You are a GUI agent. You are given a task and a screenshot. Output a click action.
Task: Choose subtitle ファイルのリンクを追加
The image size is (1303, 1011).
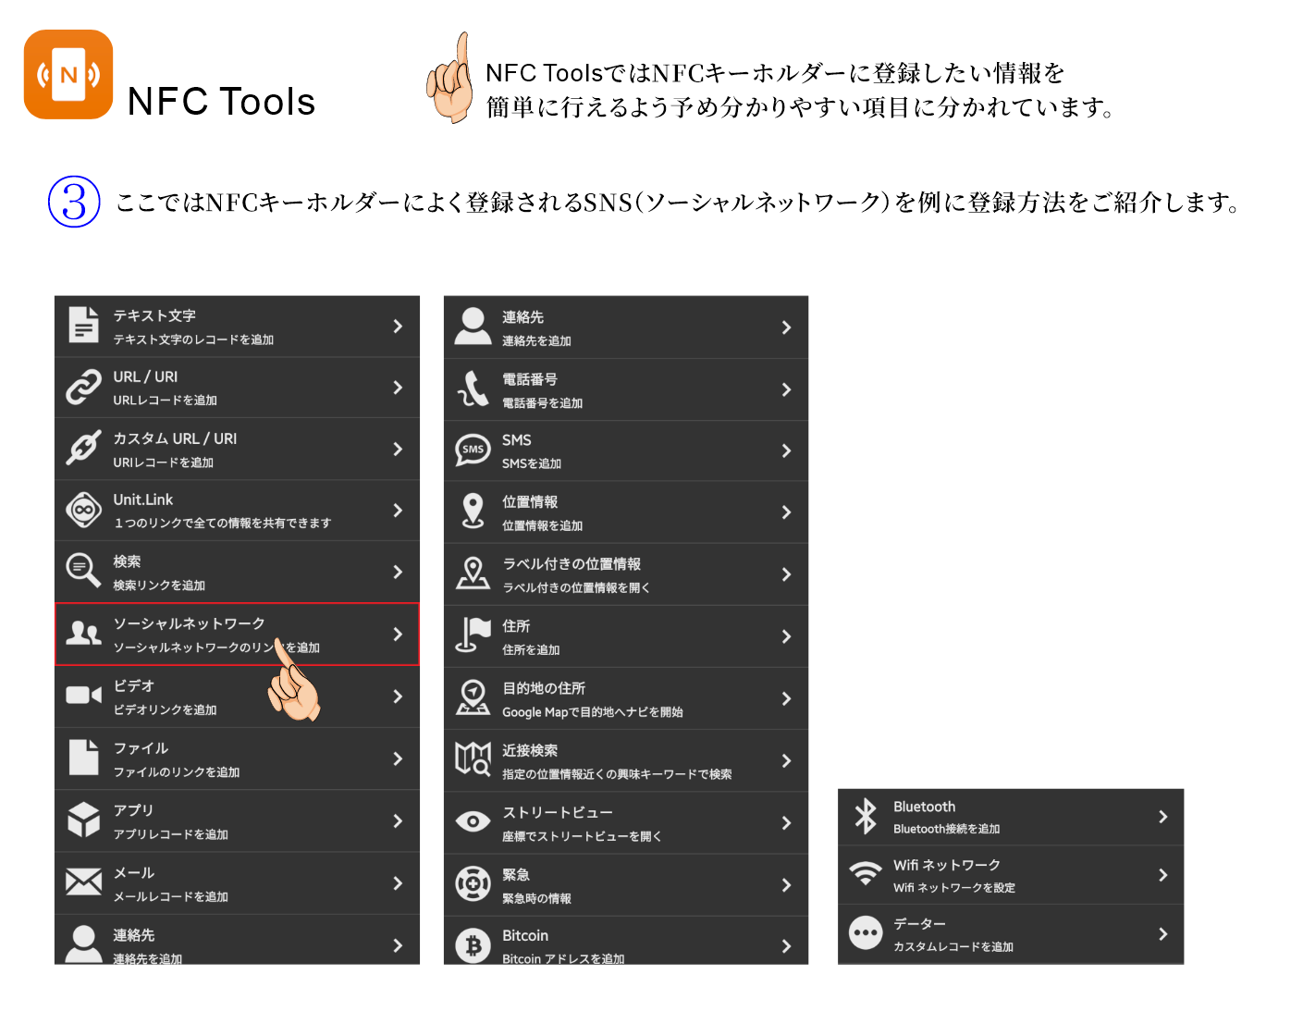pos(177,772)
